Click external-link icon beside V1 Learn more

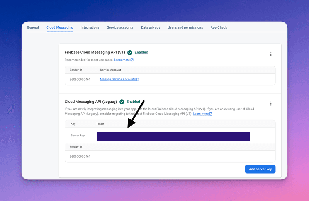pos(132,60)
